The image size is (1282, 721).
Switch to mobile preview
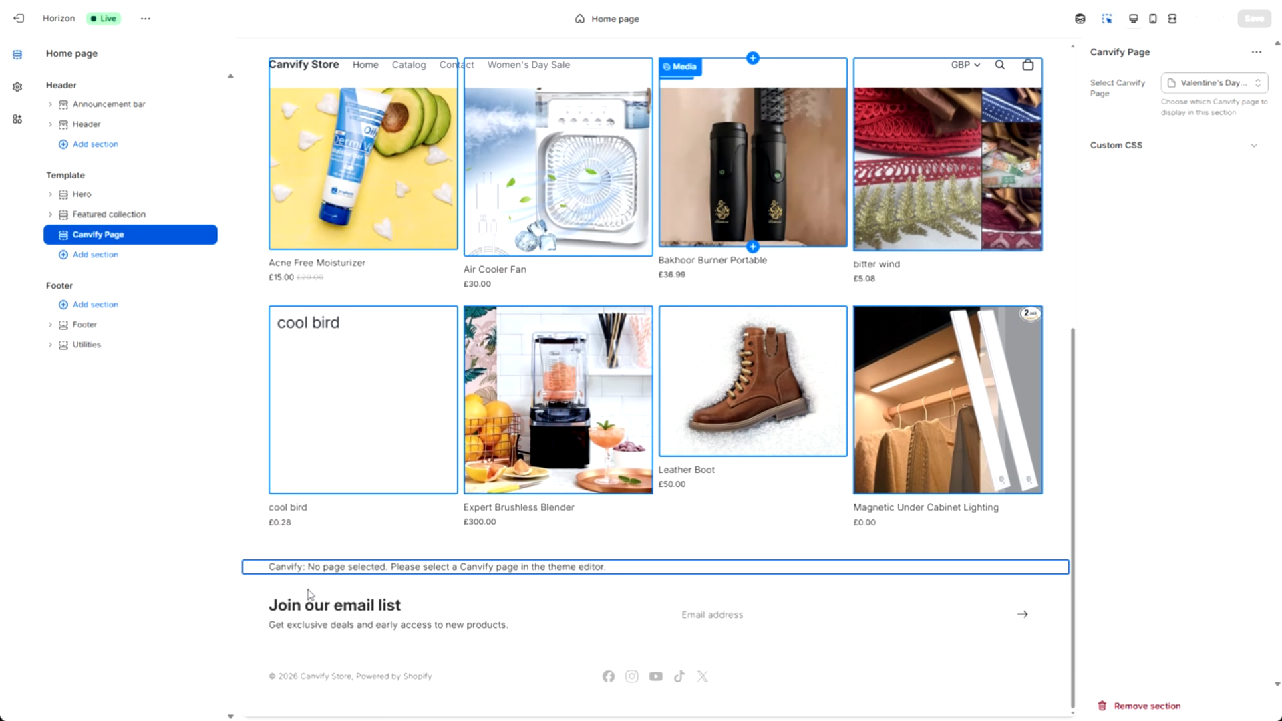[x=1152, y=19]
